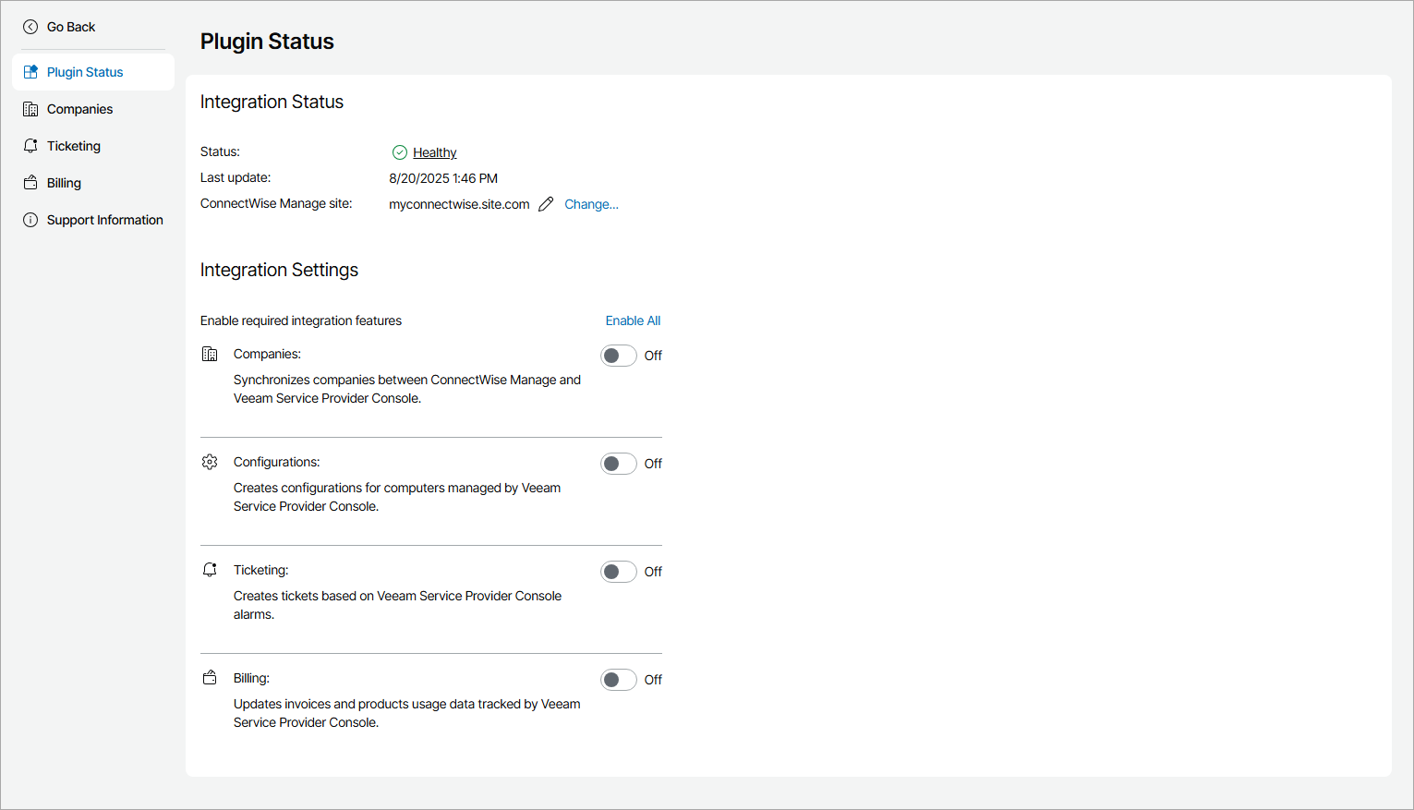Click the building icon beside Companies feature

(210, 353)
